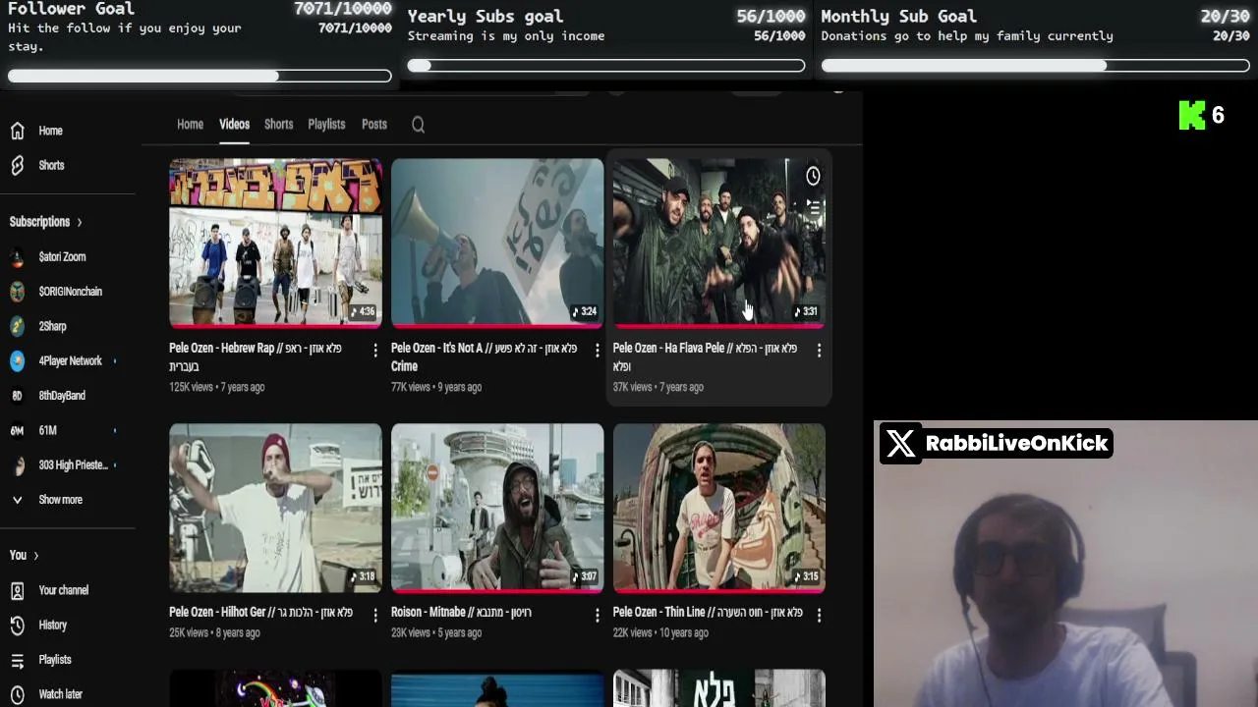This screenshot has width=1258, height=707.
Task: Expand the You section chevron
Action: click(36, 556)
